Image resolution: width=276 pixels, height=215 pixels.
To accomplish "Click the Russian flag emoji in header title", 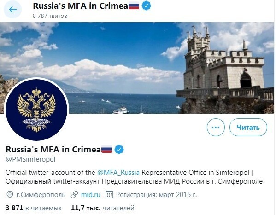I will [134, 6].
